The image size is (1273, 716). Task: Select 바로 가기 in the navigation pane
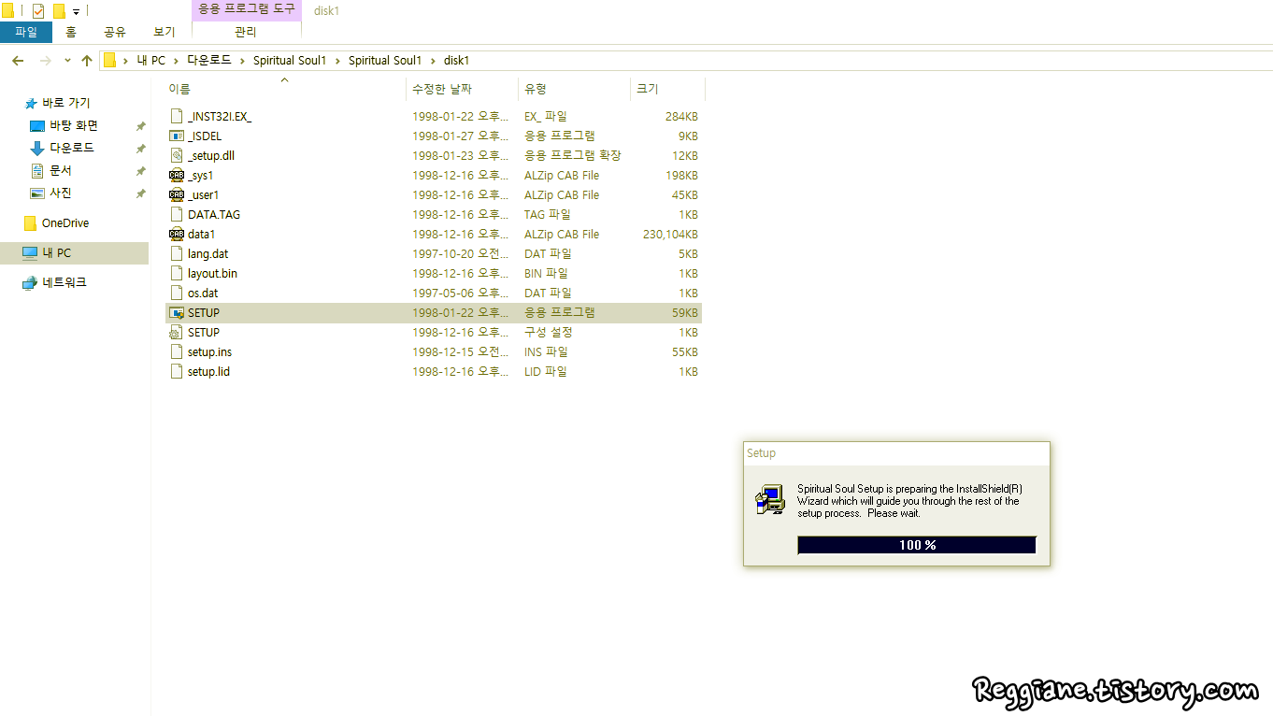(x=65, y=103)
